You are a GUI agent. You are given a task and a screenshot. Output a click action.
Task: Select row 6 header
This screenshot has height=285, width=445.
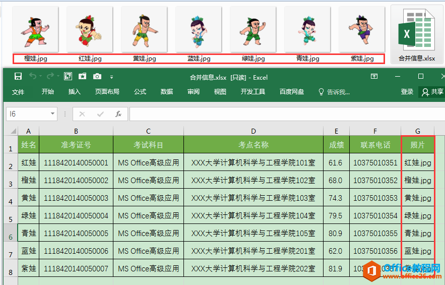click(x=11, y=233)
